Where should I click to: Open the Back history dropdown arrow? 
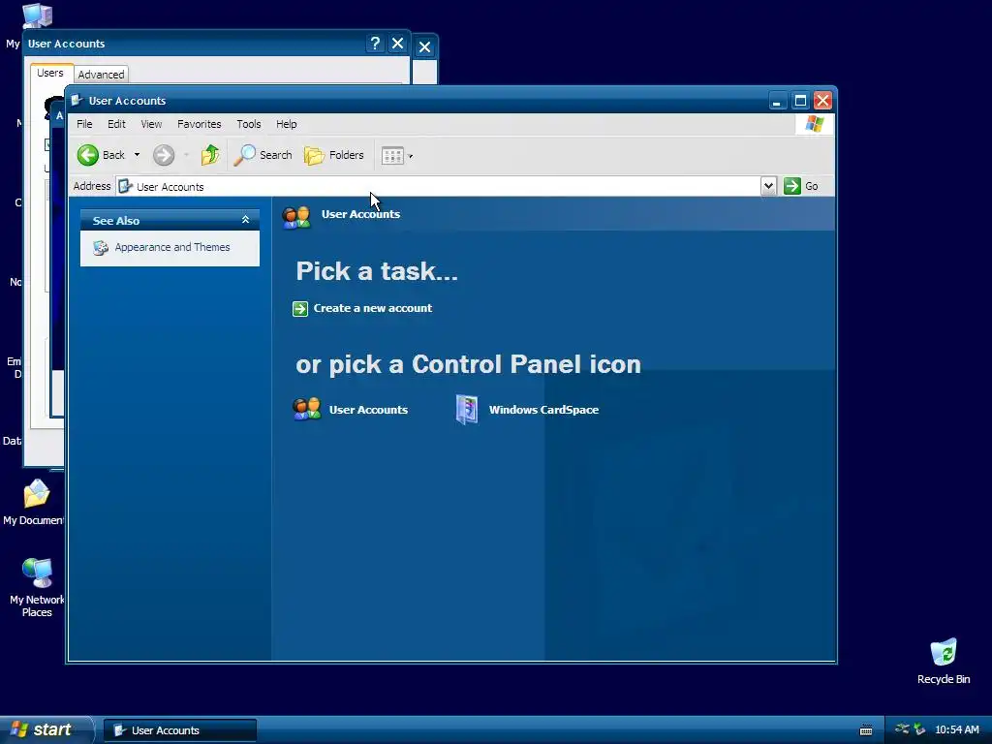click(x=137, y=155)
